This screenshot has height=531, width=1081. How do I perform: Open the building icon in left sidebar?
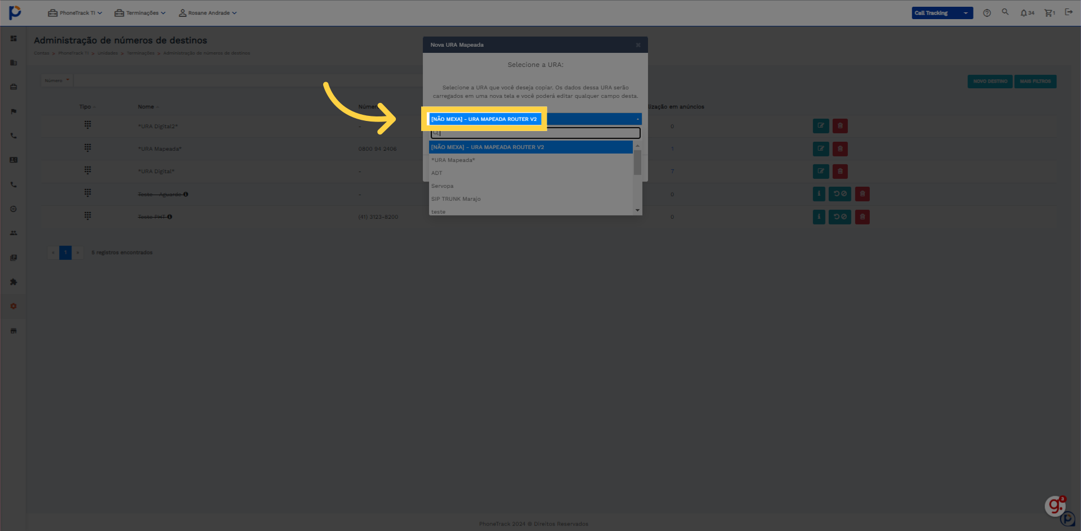point(14,62)
